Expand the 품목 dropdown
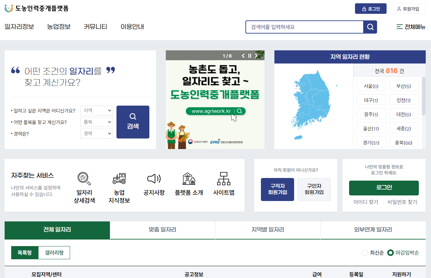Screen dimensions: 431x278 [x=96, y=122]
